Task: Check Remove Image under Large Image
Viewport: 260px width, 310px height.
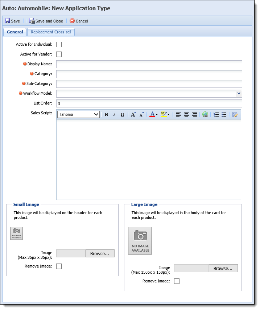Action: point(177,281)
